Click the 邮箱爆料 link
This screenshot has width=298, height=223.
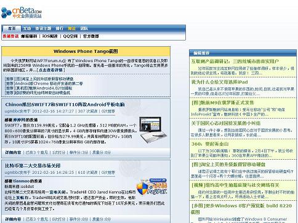[29, 36]
